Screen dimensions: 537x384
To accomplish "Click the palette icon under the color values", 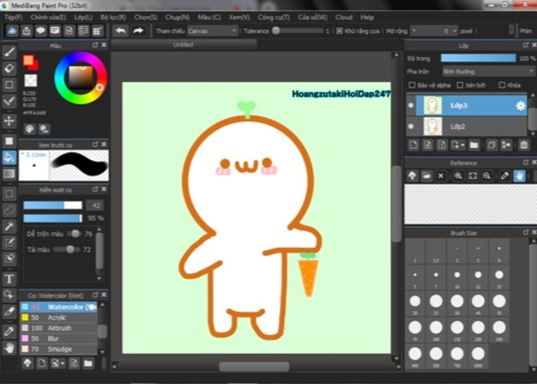I will coord(30,129).
